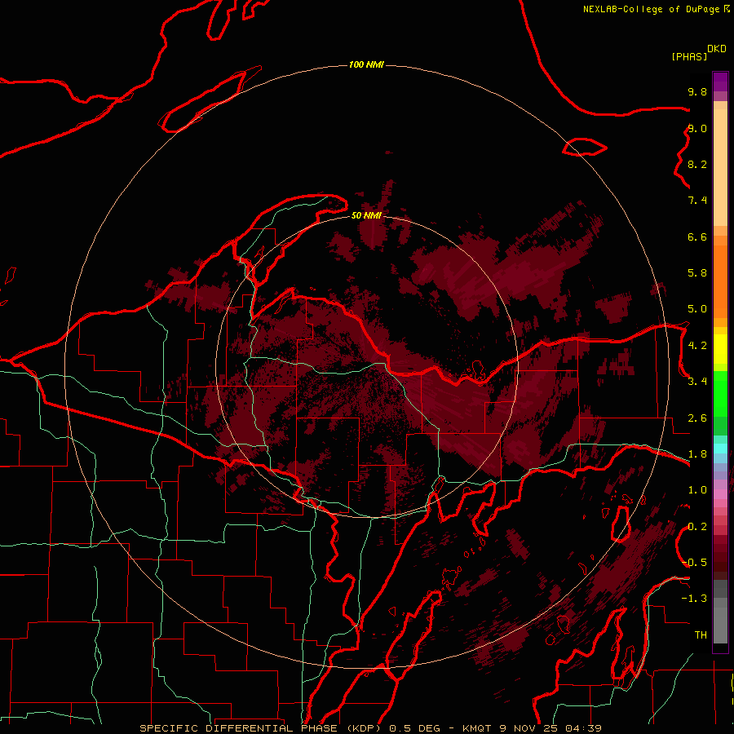734x734 pixels.
Task: Select the 3.4 scale value
Action: pyautogui.click(x=697, y=382)
